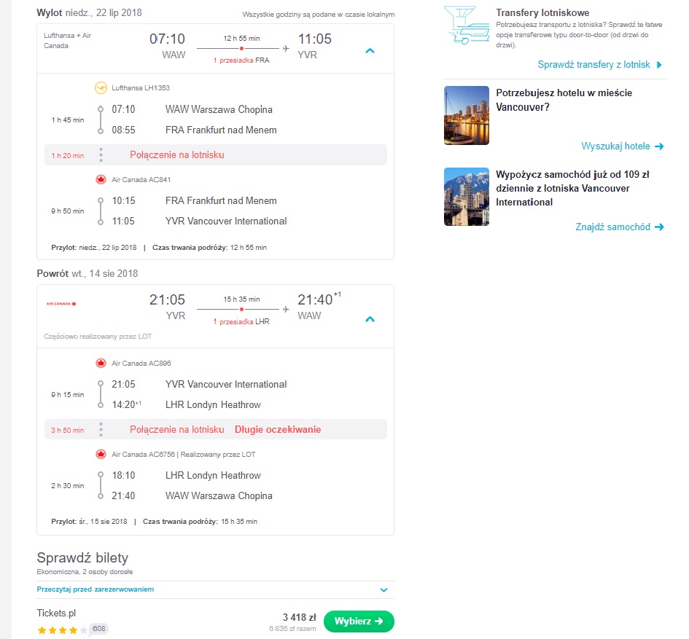Viewport: 689px width, 639px height.
Task: Click the Vancouver mountains car rental thumbnail
Action: 466,197
